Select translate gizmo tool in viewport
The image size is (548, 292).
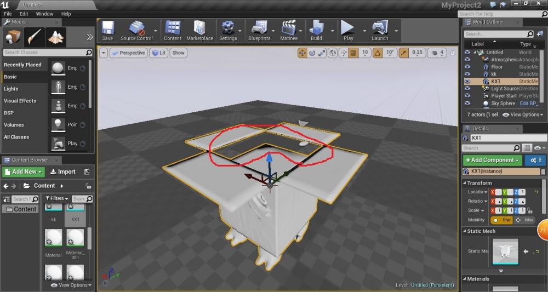(x=302, y=53)
